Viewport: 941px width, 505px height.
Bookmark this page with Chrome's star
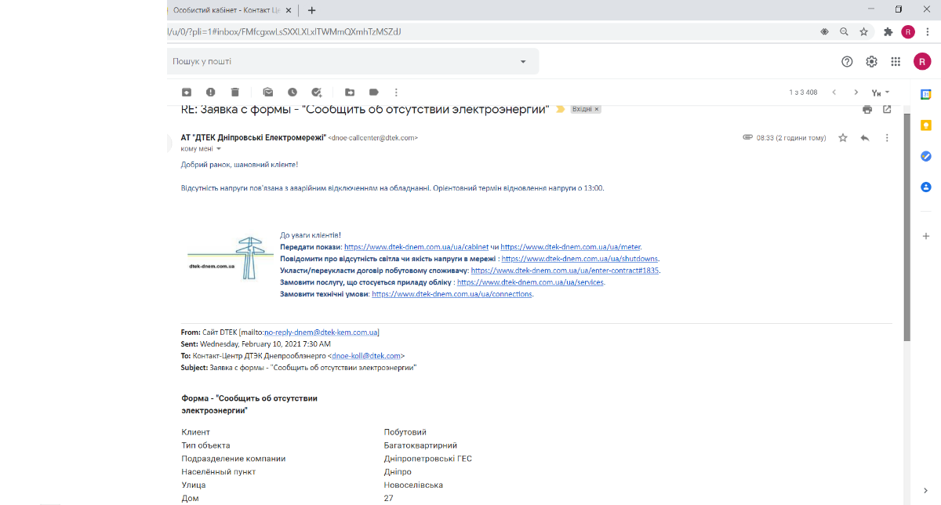(863, 32)
